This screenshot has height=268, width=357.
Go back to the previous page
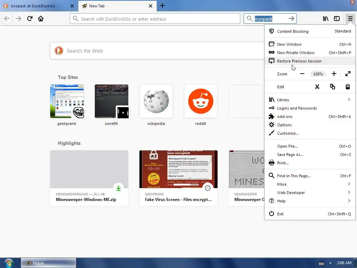7,18
